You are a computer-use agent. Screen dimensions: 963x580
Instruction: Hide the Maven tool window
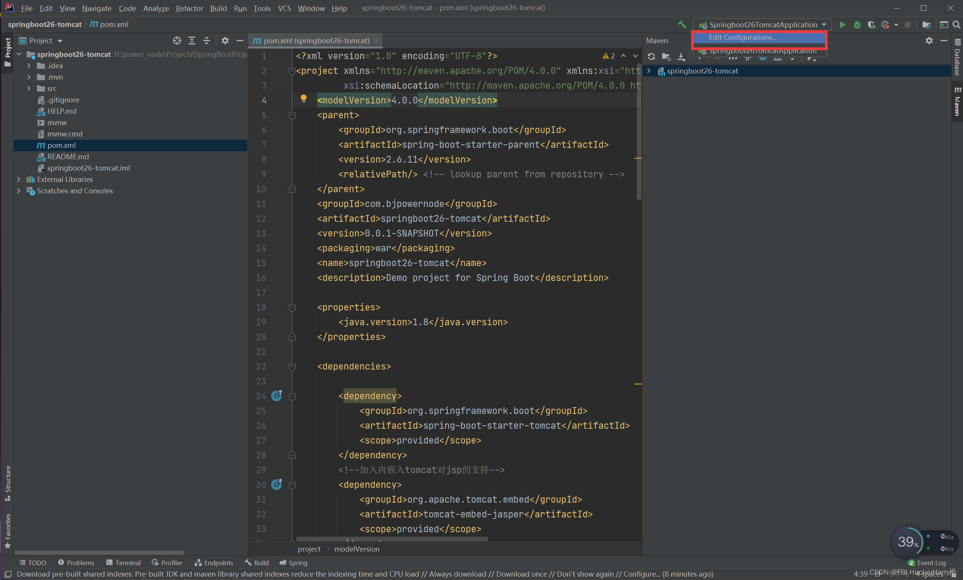pyautogui.click(x=944, y=41)
